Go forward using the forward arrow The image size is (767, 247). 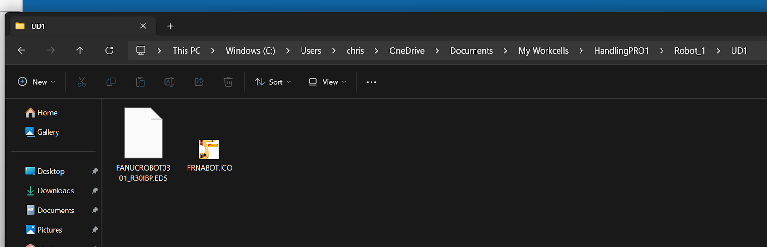coord(51,50)
